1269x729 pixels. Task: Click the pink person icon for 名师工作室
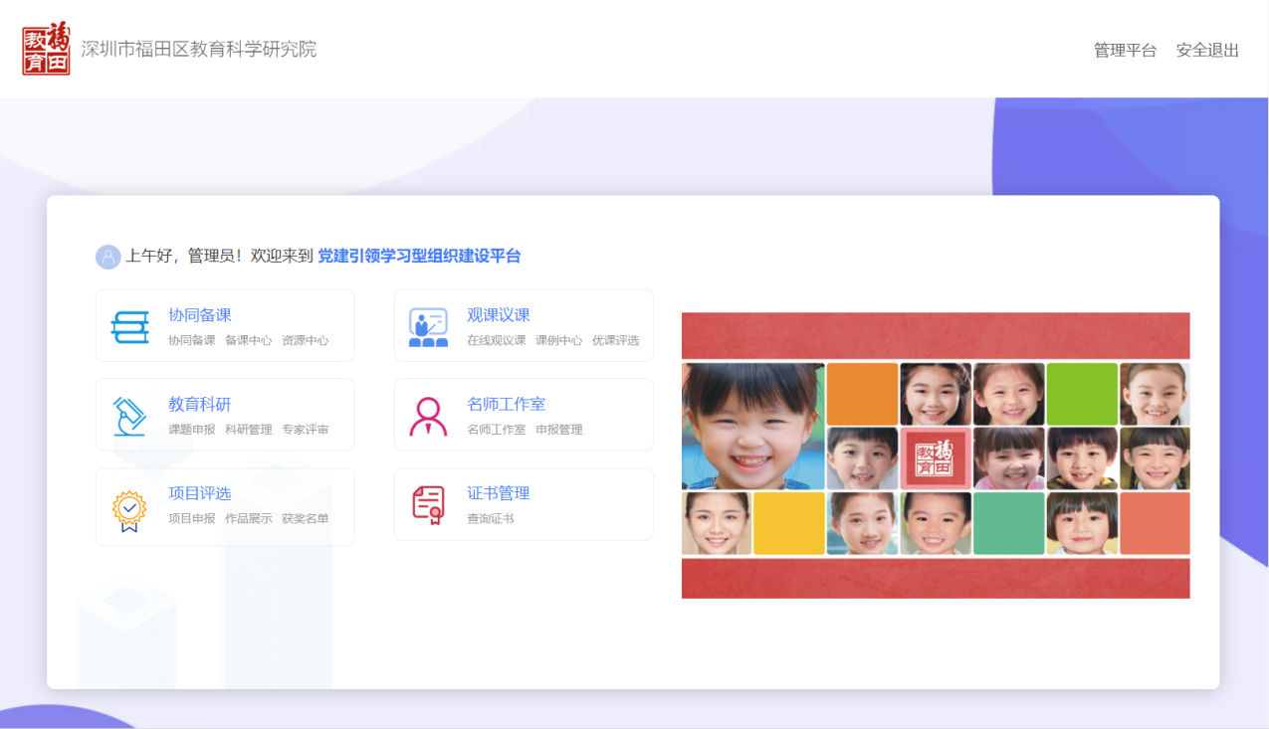tap(428, 416)
